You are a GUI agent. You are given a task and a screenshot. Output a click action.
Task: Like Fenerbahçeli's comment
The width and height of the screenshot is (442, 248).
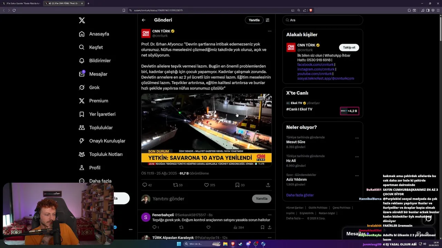pos(208,227)
